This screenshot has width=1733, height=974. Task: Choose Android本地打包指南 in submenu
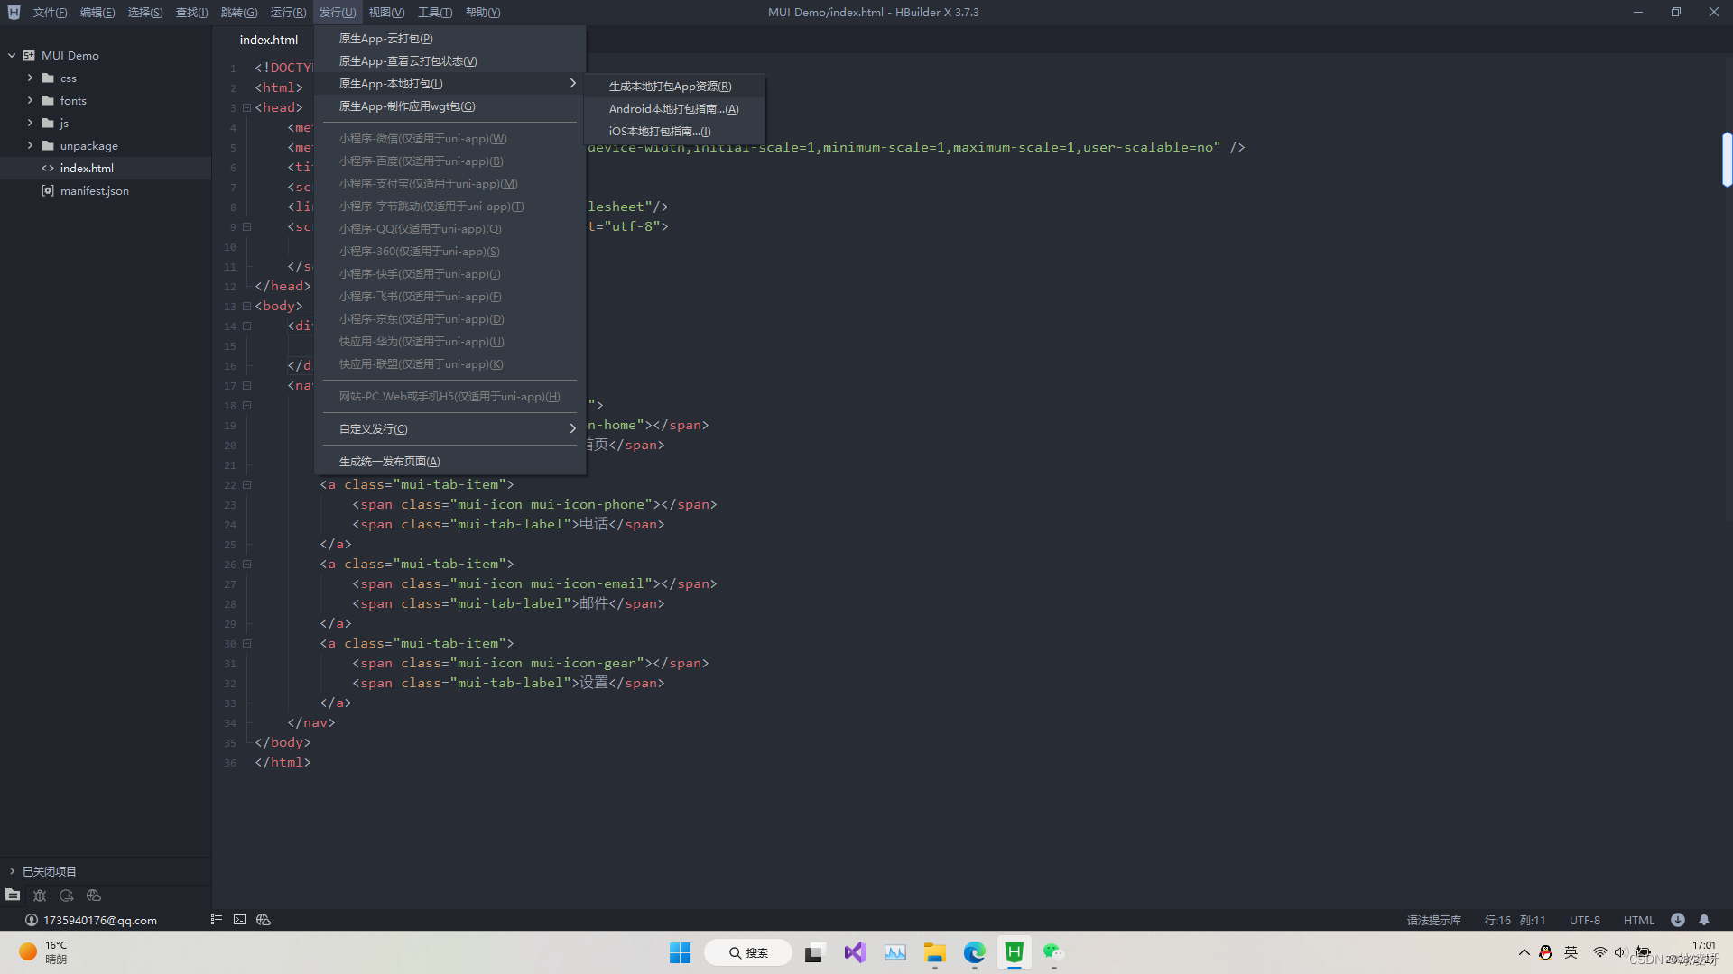coord(674,109)
